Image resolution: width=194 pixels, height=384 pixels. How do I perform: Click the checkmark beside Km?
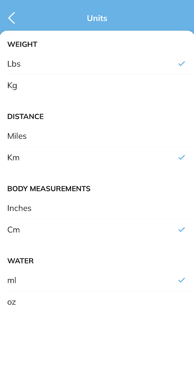pyautogui.click(x=181, y=157)
